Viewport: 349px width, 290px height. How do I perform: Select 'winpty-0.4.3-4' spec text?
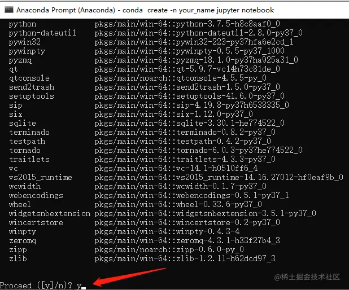(x=208, y=231)
